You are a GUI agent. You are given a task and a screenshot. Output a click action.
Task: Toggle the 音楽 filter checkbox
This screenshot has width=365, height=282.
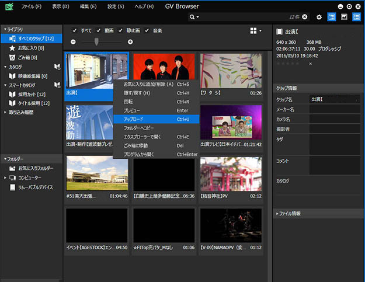[148, 30]
